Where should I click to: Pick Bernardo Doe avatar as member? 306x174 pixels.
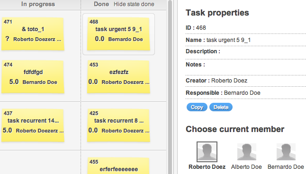[286, 152]
